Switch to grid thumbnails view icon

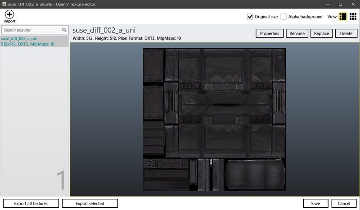[353, 17]
